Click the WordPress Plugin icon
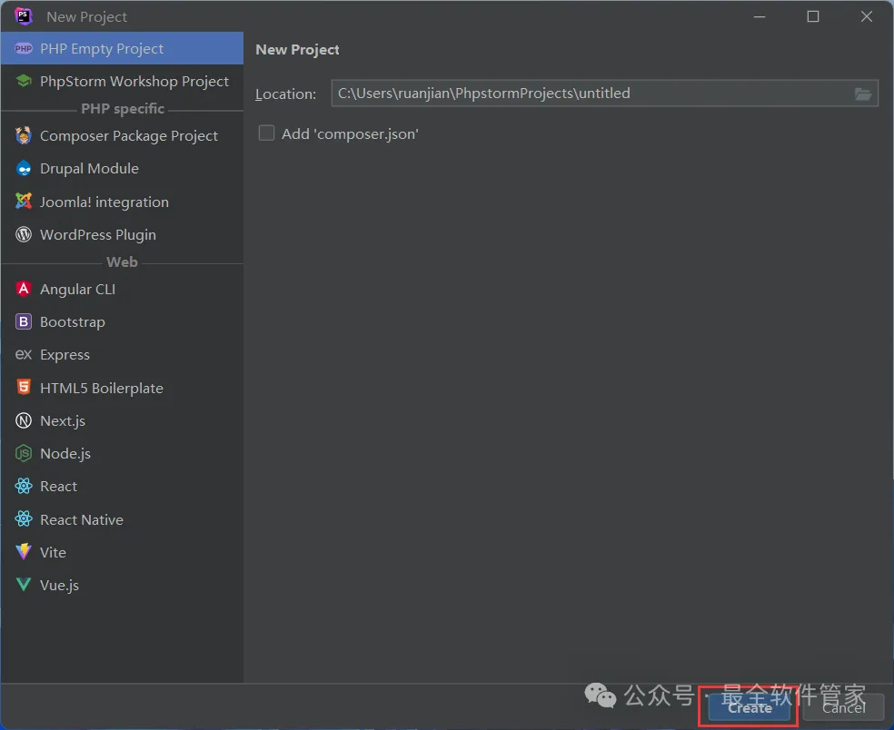 24,234
